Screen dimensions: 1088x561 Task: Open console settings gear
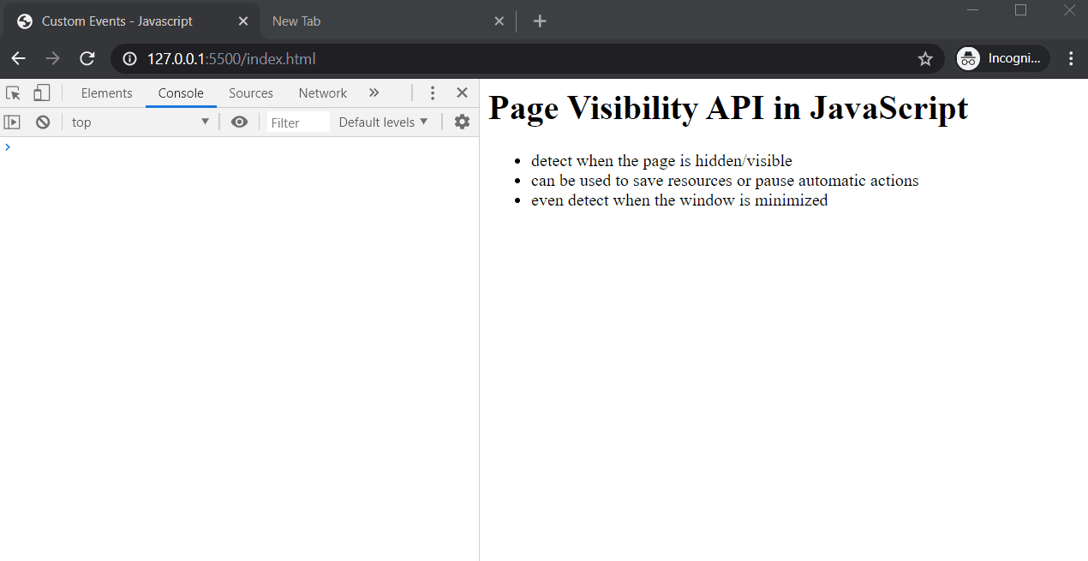click(462, 122)
